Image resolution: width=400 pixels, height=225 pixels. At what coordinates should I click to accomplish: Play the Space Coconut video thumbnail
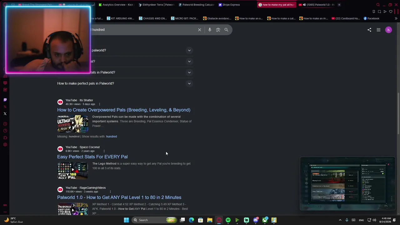72,171
